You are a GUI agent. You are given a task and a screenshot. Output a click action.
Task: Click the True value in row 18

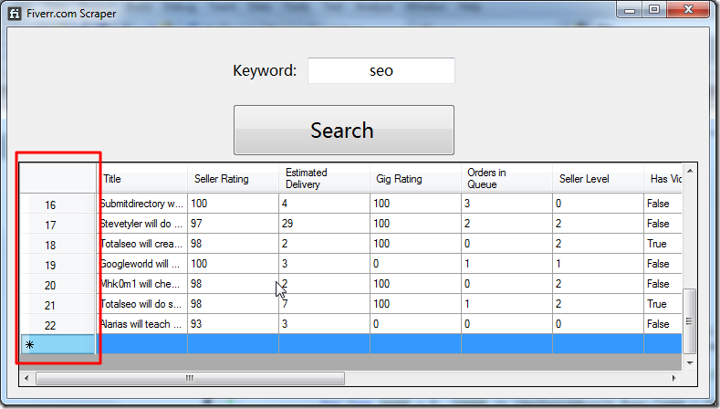663,244
